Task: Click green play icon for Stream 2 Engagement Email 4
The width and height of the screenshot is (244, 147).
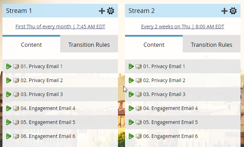Action: [x=131, y=108]
